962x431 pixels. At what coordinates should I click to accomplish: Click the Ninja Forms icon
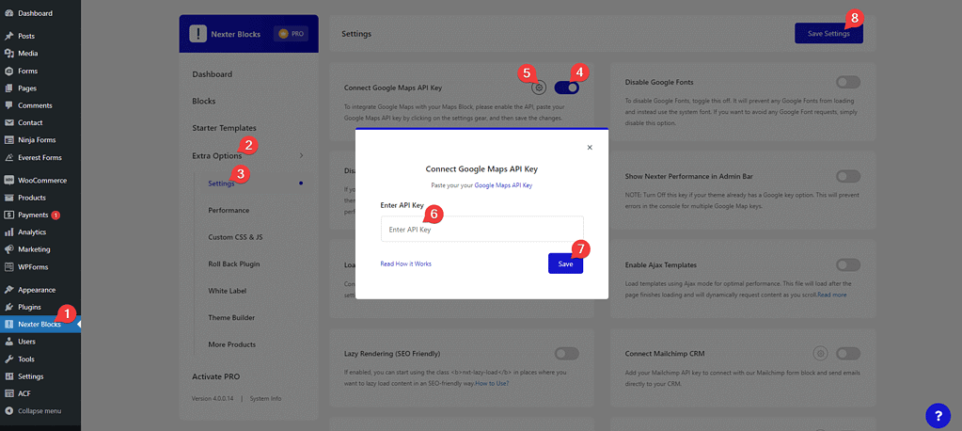(x=9, y=139)
